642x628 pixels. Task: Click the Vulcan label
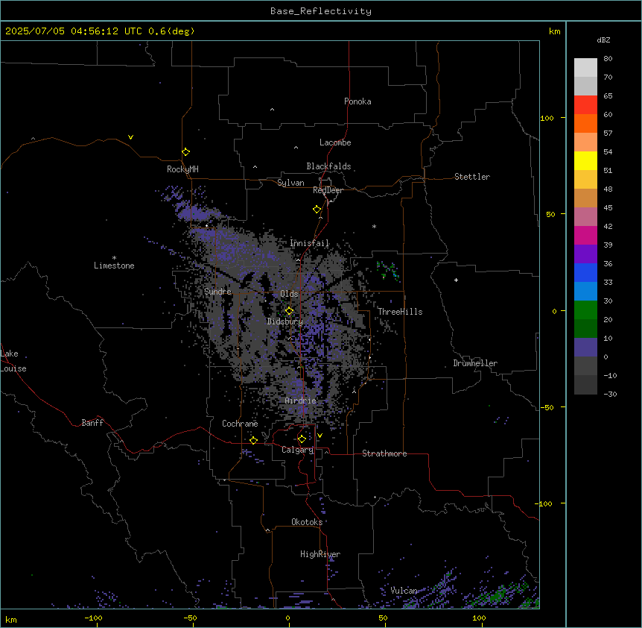pos(404,591)
